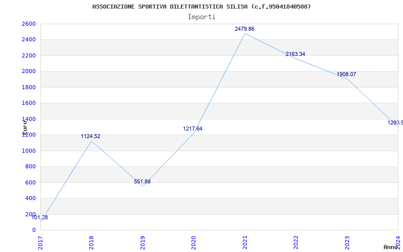Click the 2600 y-axis value
Viewport: 403px width, 252px height.
click(29, 24)
